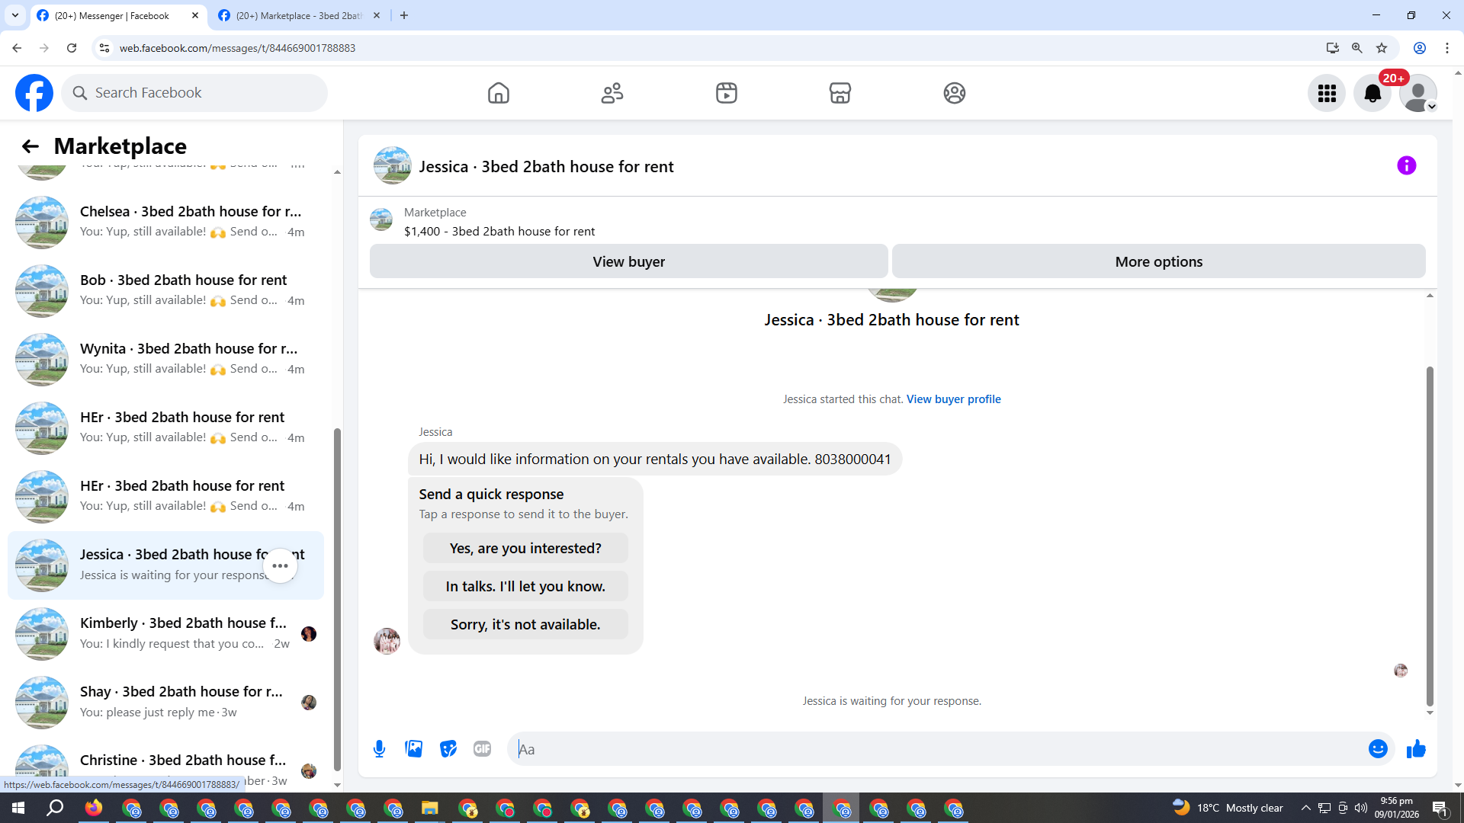Click the View buyer button
The height and width of the screenshot is (823, 1464).
[x=628, y=261]
